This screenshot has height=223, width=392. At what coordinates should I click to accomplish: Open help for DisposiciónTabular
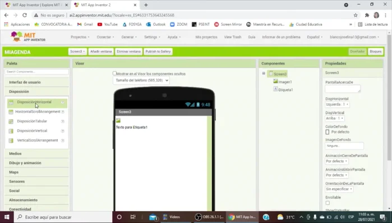[63, 121]
